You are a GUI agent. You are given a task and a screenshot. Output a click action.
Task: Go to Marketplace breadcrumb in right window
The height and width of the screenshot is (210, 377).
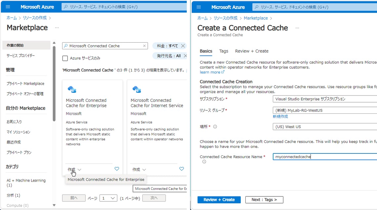(256, 18)
